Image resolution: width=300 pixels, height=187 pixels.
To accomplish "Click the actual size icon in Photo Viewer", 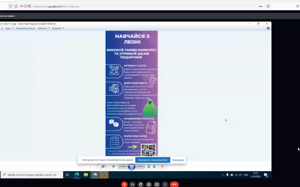I will coord(114,166).
